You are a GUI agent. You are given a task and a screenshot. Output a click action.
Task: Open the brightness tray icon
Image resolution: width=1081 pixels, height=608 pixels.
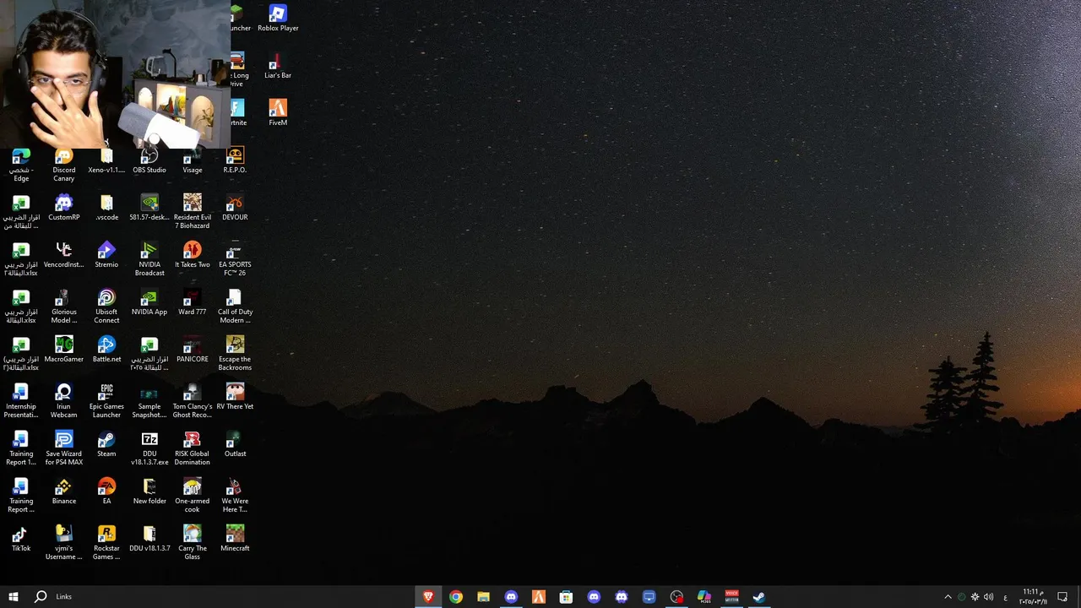(975, 597)
